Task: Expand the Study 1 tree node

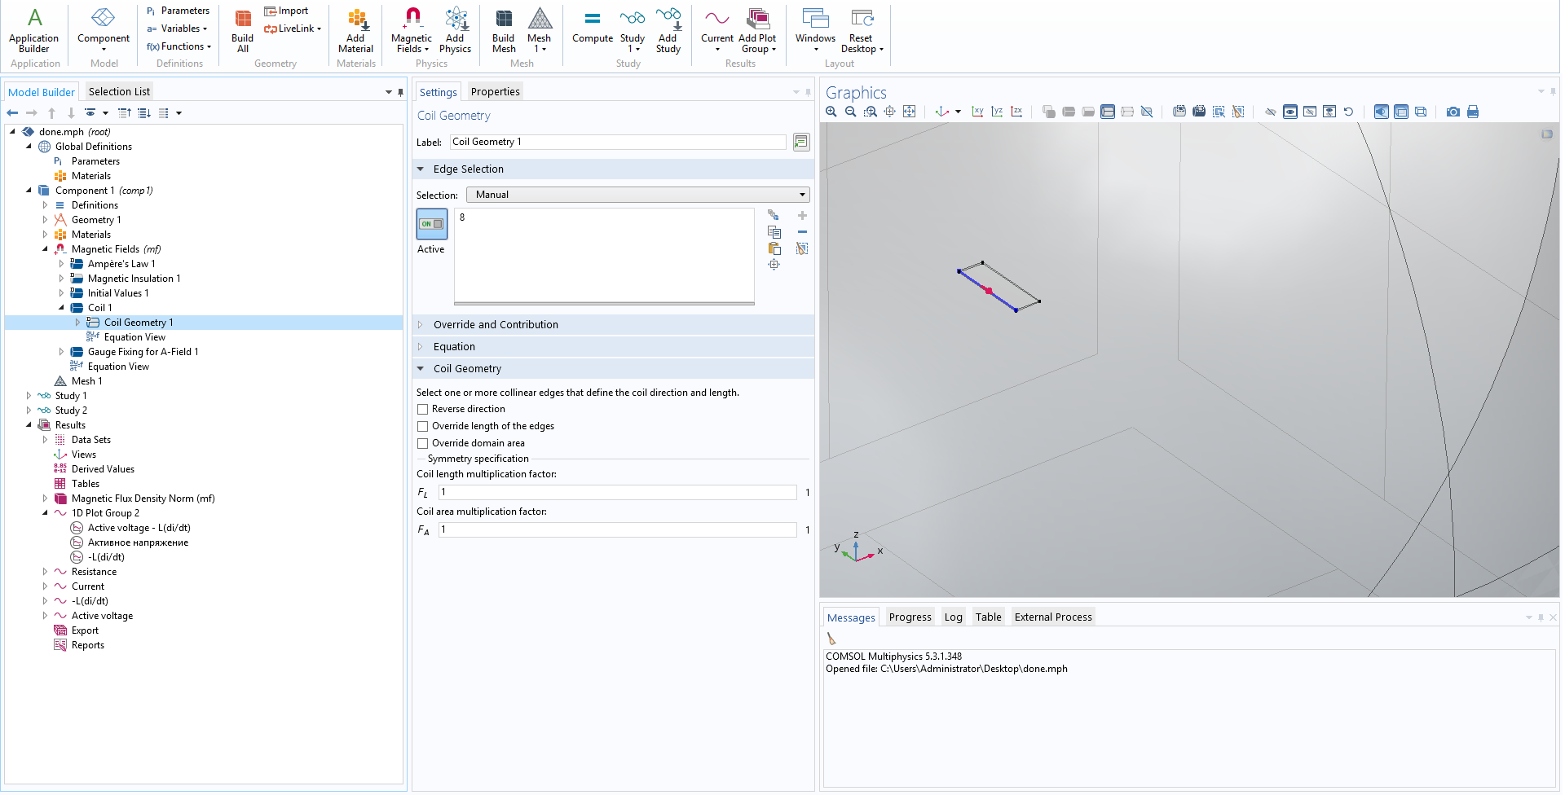Action: tap(29, 396)
